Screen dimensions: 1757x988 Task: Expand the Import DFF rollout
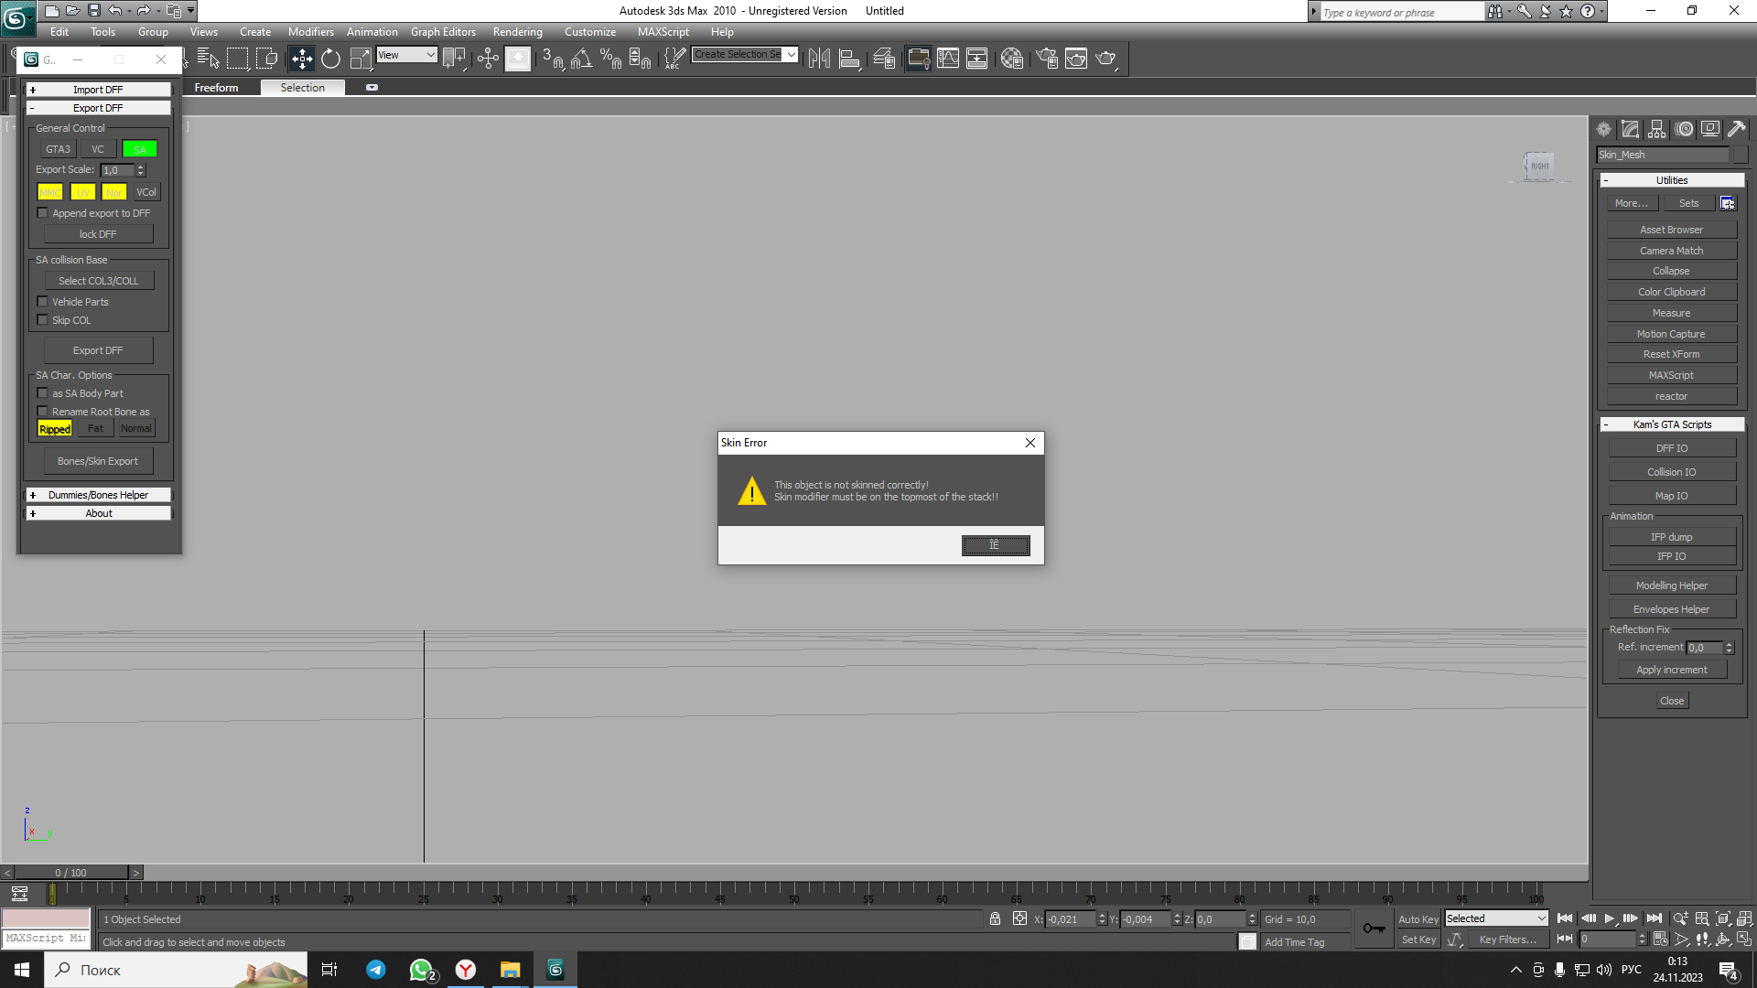coord(98,90)
